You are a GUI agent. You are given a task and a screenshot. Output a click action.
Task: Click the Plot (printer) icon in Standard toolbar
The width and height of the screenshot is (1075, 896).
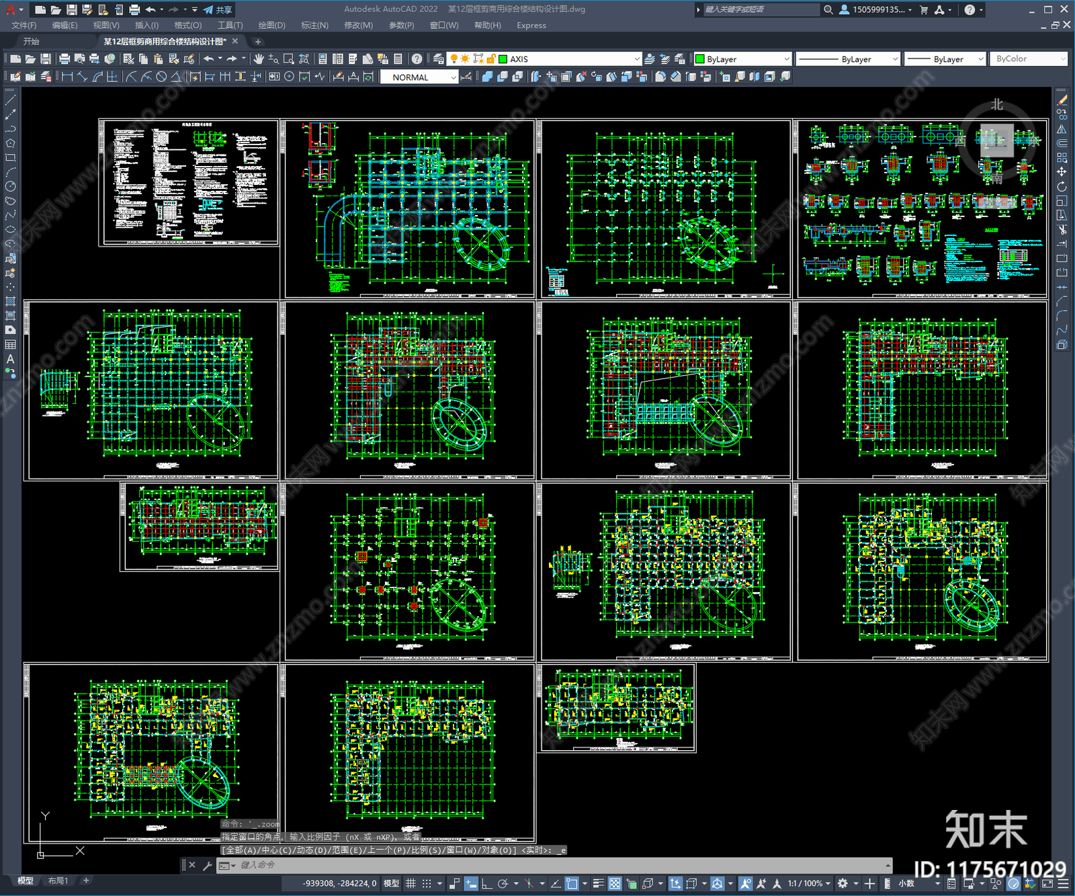pyautogui.click(x=64, y=59)
